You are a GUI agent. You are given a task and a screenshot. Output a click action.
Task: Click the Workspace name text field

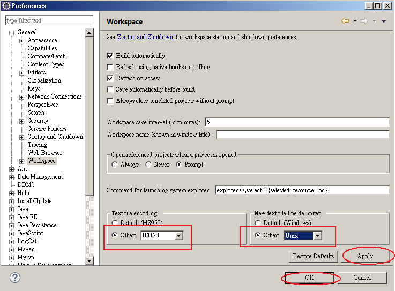pyautogui.click(x=302, y=134)
